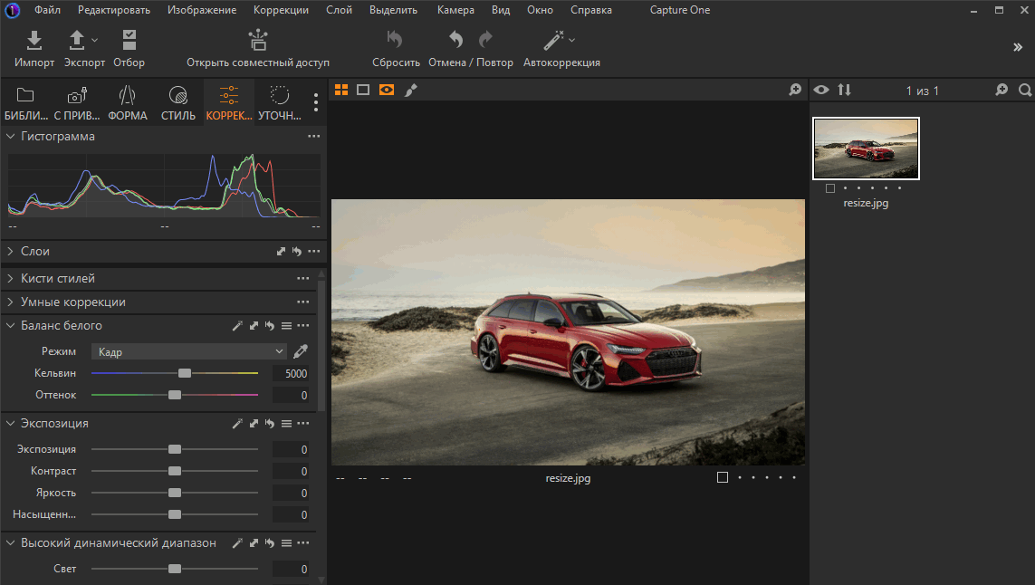Screen dimensions: 1035x585
Task: Click the Кельвин slider handle
Action: click(x=185, y=373)
